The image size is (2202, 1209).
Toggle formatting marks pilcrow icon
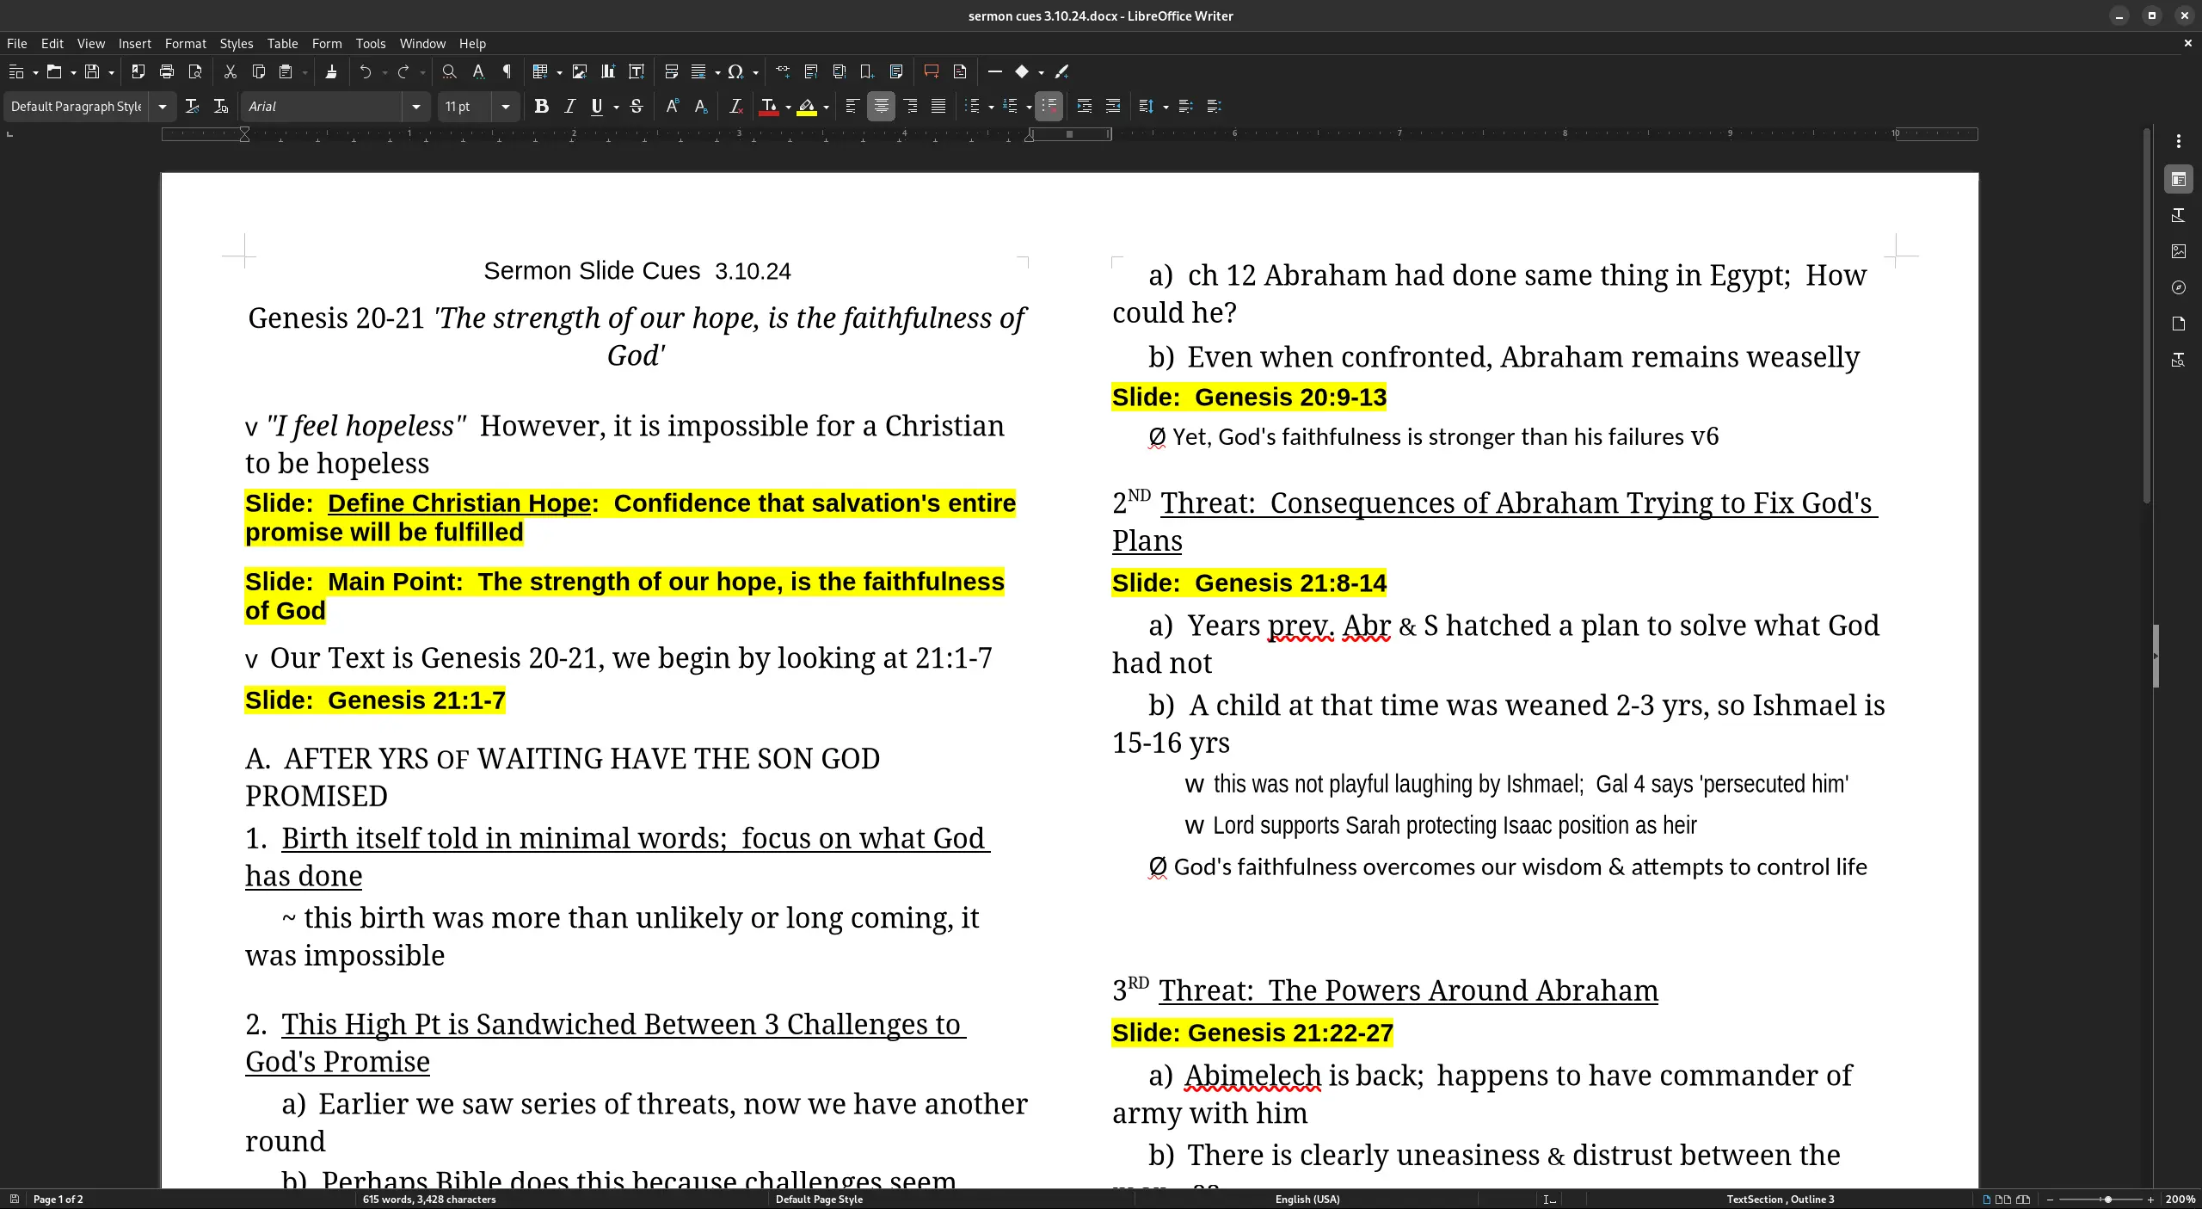[507, 72]
